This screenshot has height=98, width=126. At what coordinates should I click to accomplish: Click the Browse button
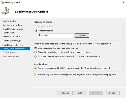click(x=82, y=36)
